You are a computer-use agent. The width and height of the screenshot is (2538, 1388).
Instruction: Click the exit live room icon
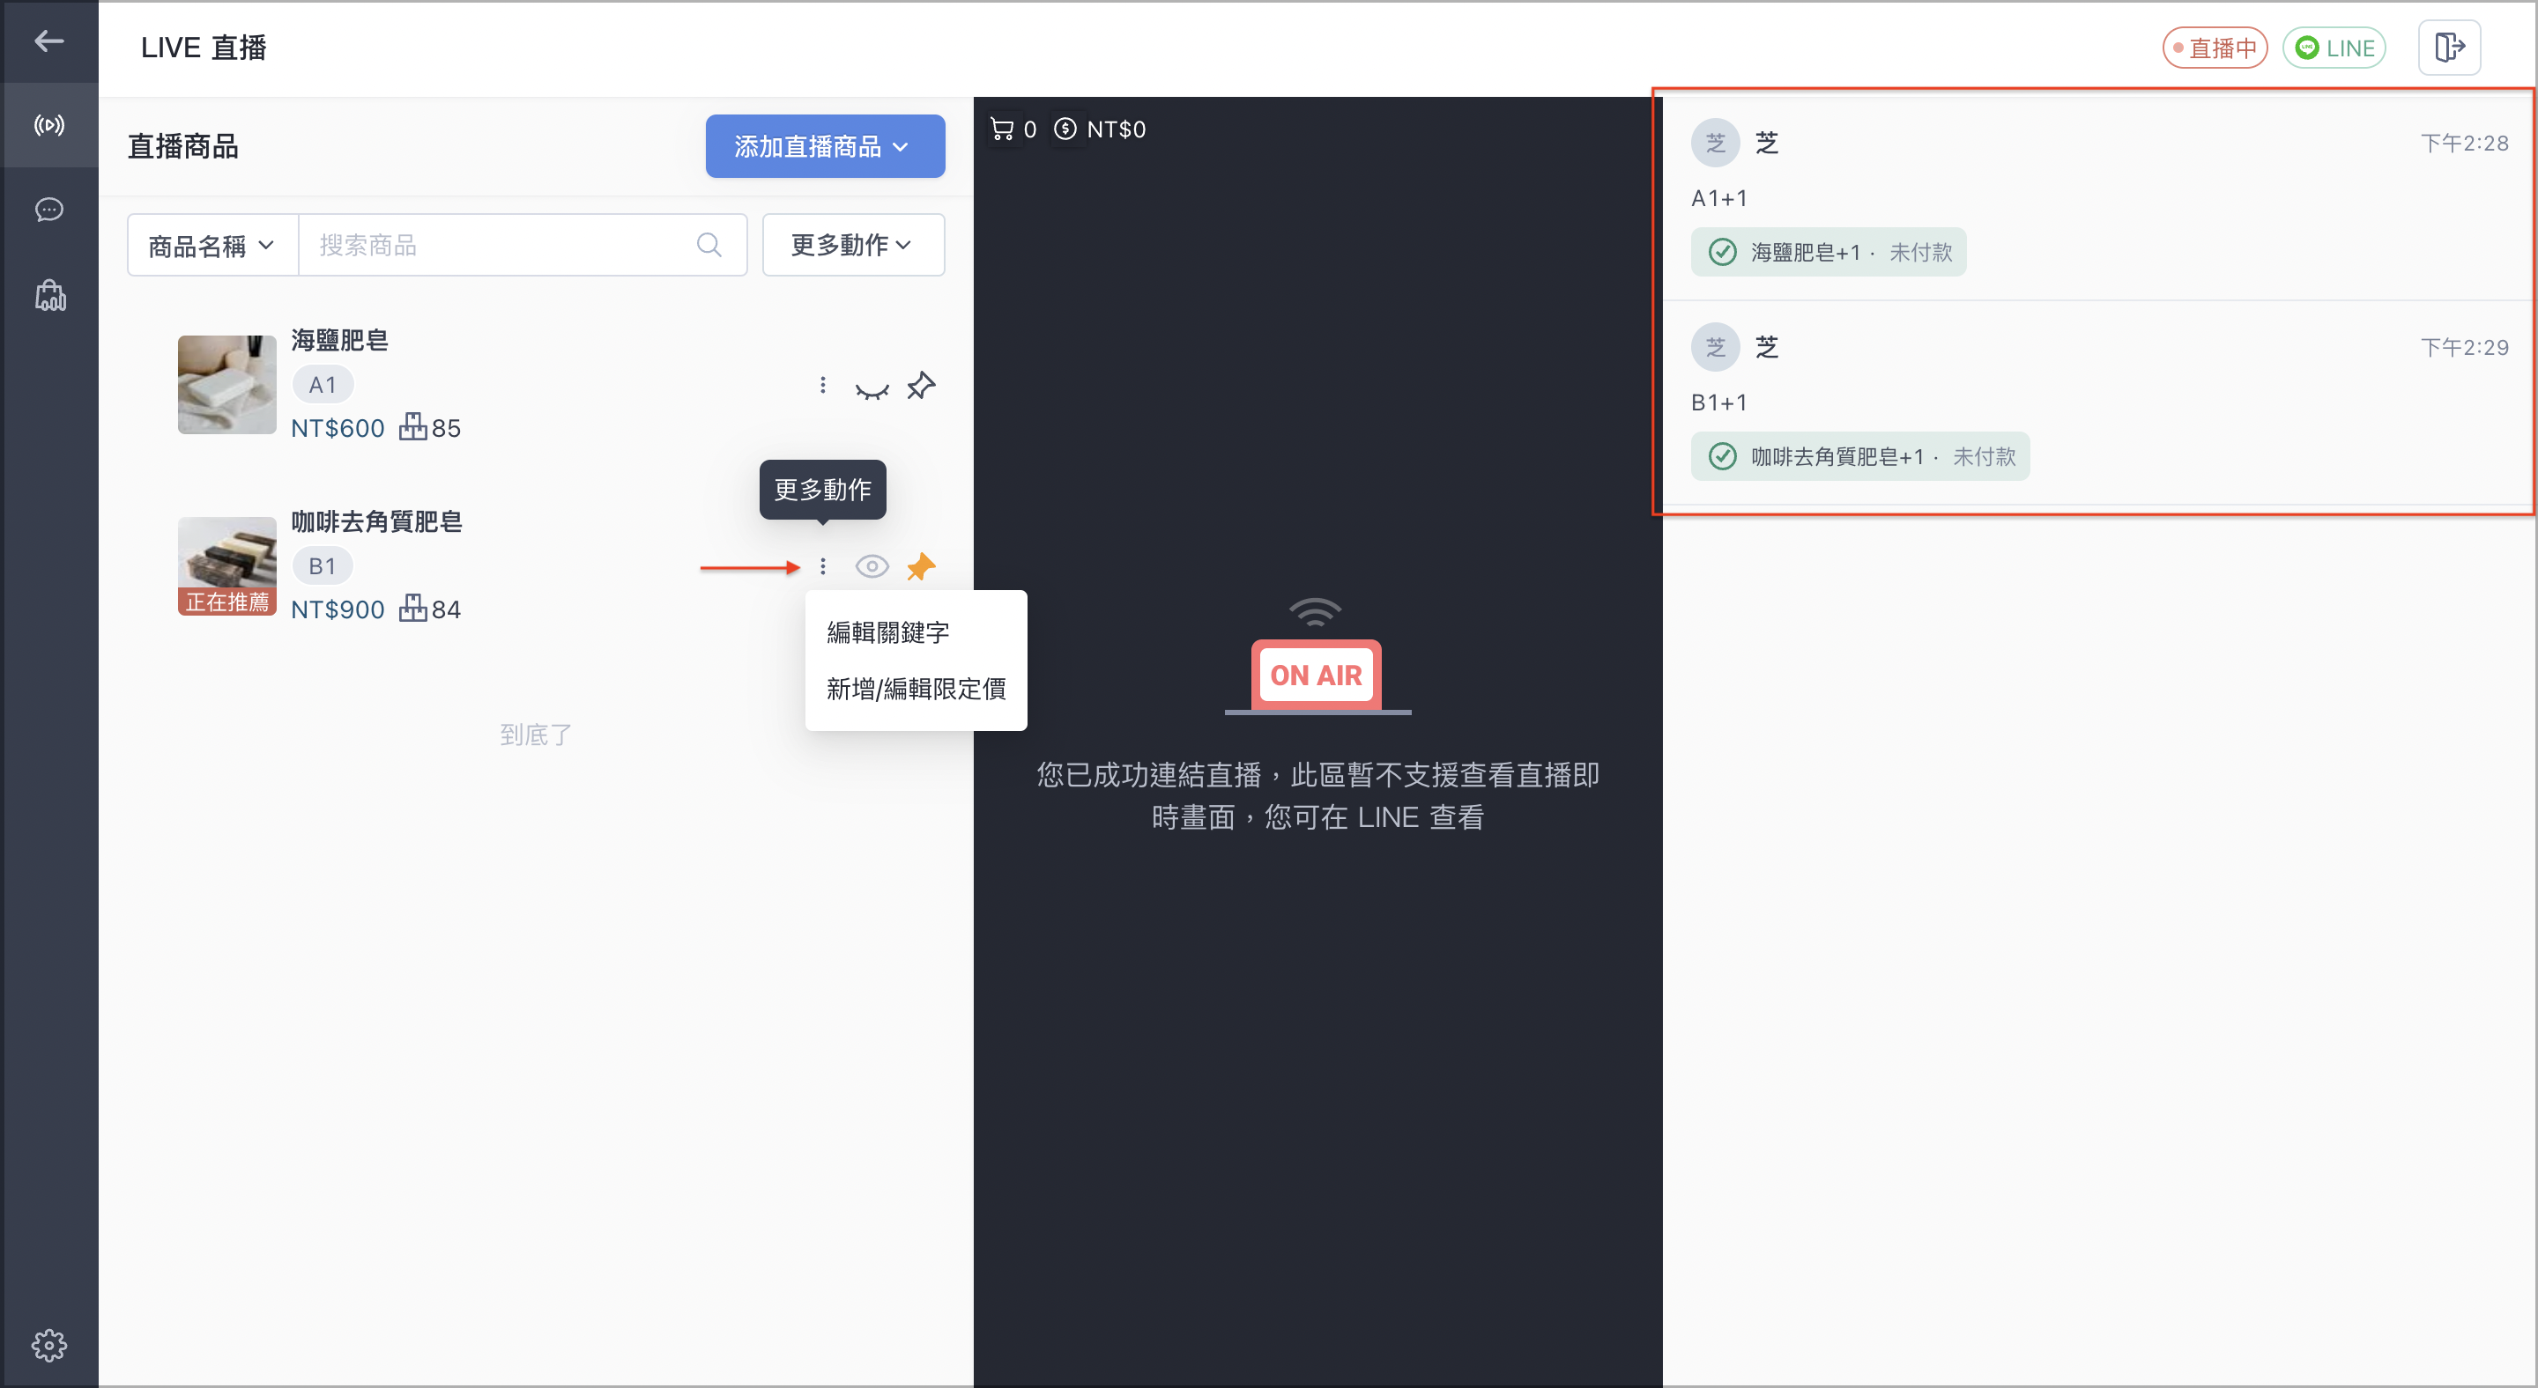pyautogui.click(x=2449, y=48)
